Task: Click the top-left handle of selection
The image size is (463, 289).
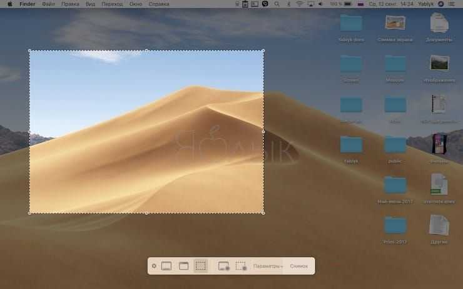Action: click(x=29, y=51)
